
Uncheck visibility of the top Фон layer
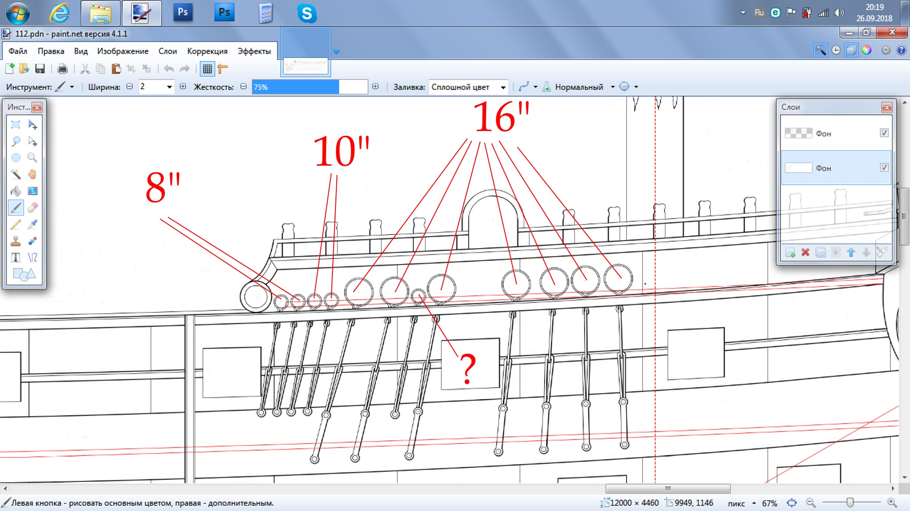click(x=884, y=133)
